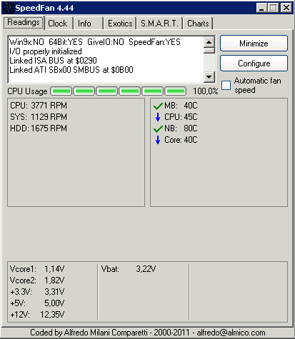Switch to the Readings tab
Image resolution: width=295 pixels, height=339 pixels.
24,23
